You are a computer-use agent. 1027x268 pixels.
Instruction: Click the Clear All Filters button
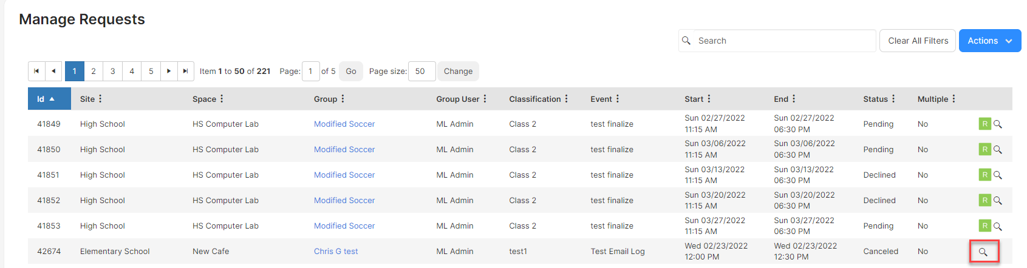[x=918, y=41]
